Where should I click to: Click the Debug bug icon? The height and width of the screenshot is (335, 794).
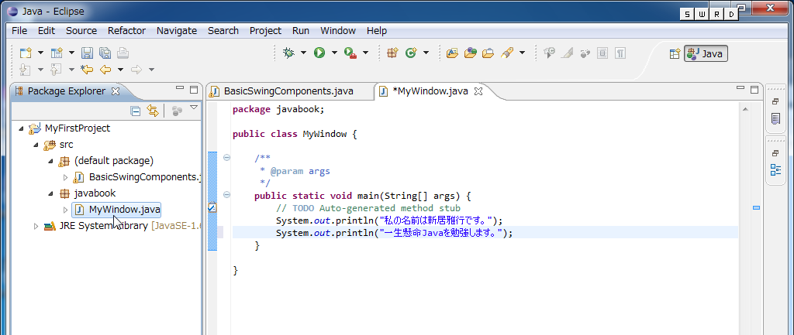[288, 53]
